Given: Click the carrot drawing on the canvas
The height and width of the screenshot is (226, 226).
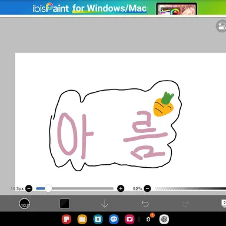Looking at the screenshot, I should pos(164,104).
